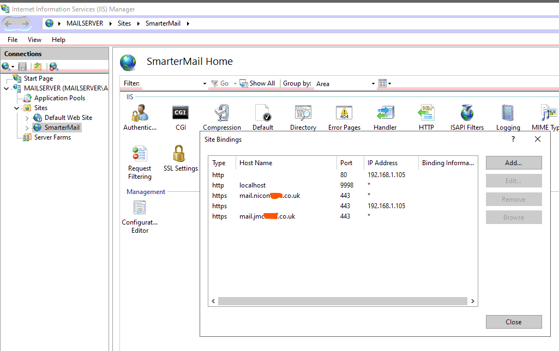Viewport: 559px width, 351px height.
Task: Click the horizontal scrollbar in bindings list
Action: [x=342, y=301]
